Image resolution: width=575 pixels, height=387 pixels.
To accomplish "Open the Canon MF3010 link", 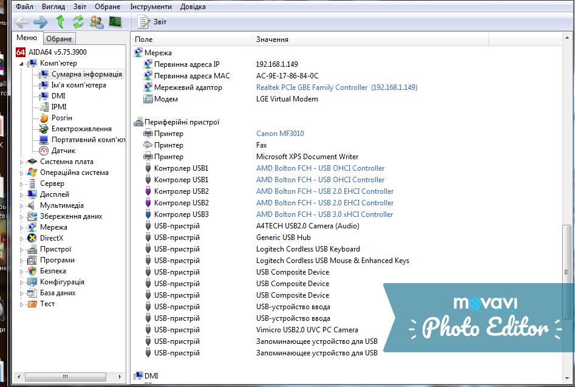I will (280, 134).
